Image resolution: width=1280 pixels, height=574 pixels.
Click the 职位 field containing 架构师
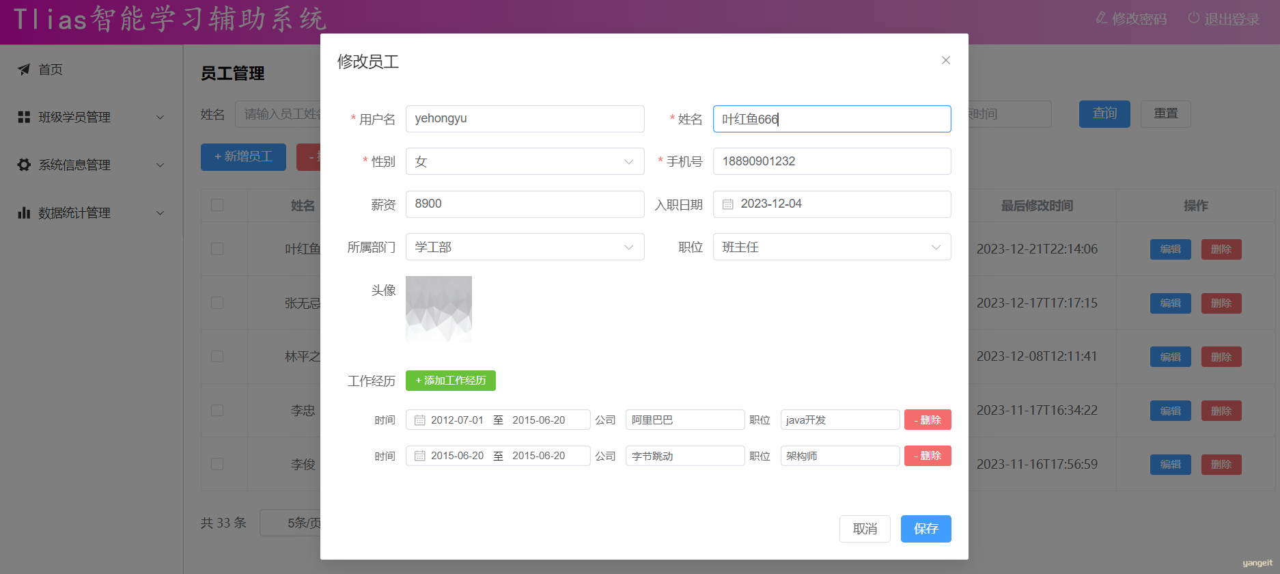[840, 456]
